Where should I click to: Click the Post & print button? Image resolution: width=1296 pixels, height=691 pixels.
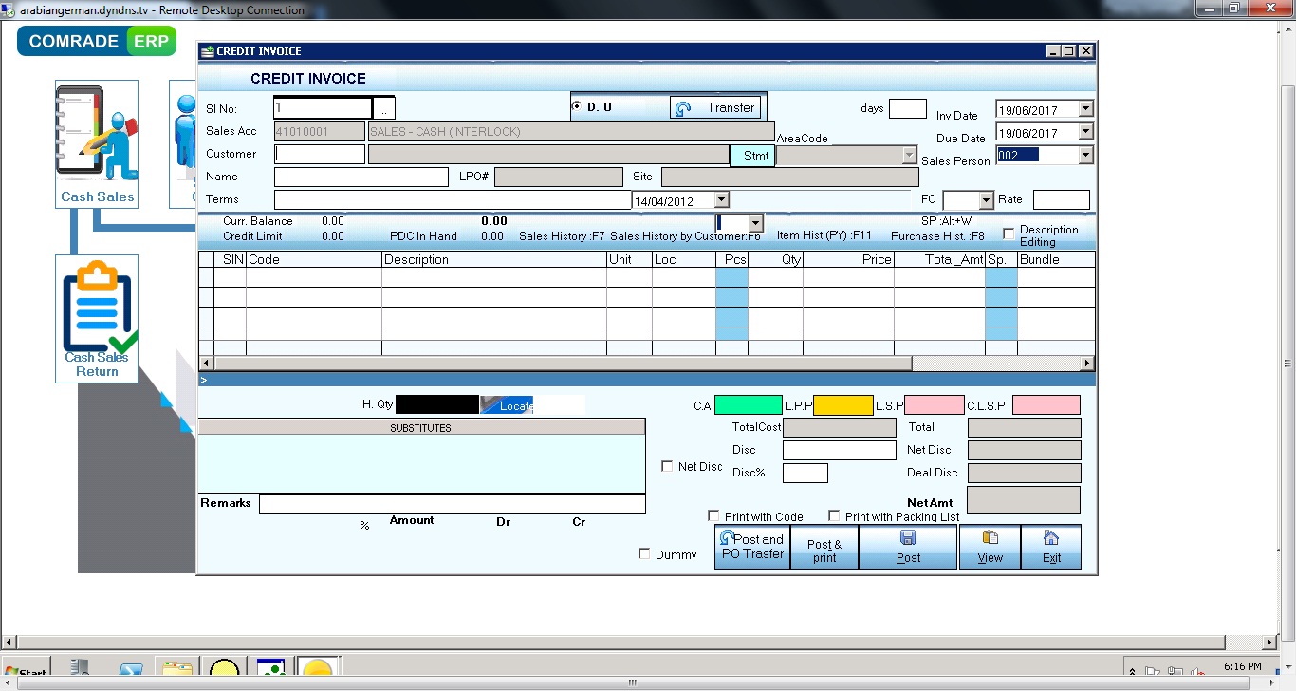click(x=824, y=546)
